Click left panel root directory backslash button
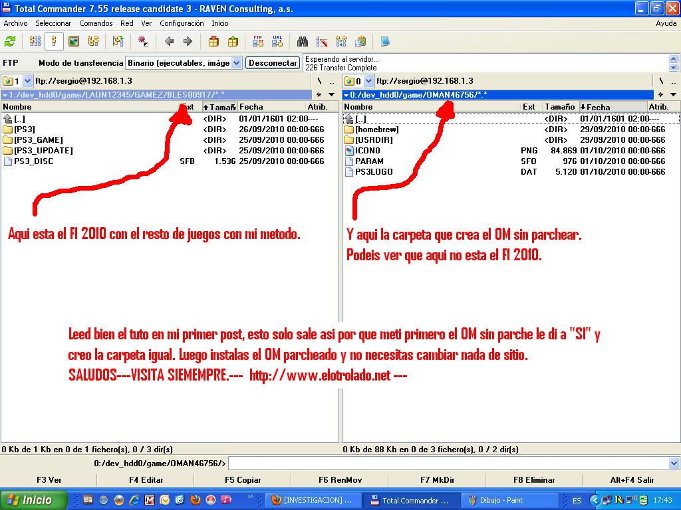This screenshot has height=510, width=681. click(x=319, y=81)
